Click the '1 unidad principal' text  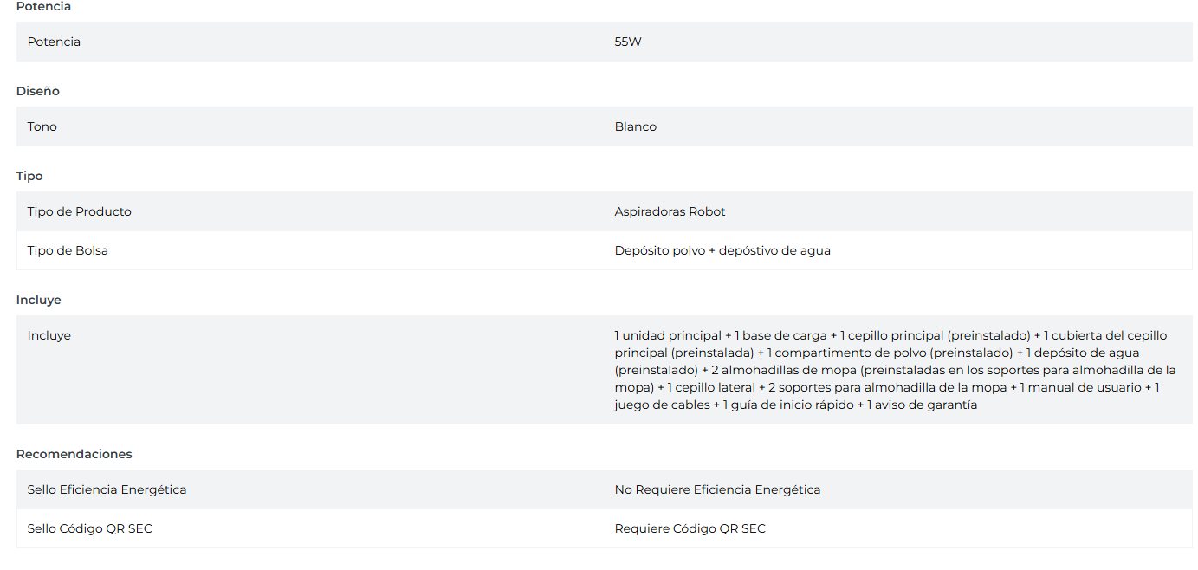click(x=668, y=335)
